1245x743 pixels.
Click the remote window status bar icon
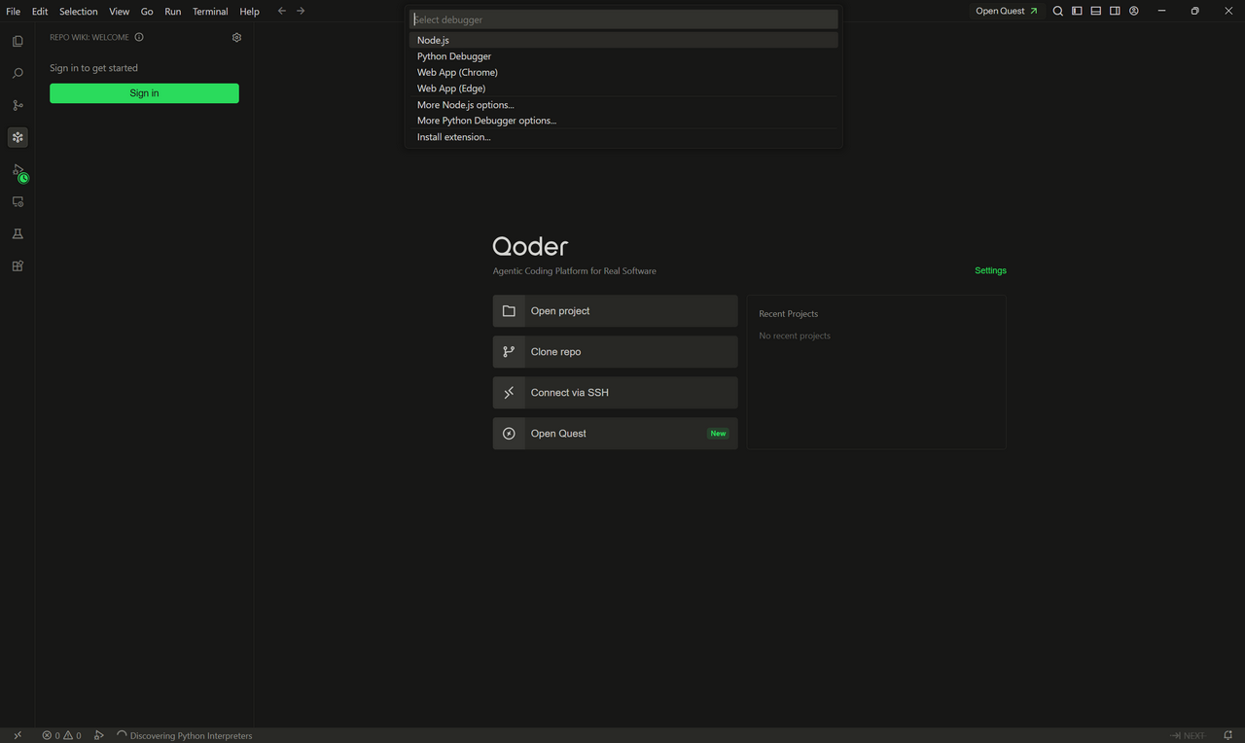tap(18, 735)
